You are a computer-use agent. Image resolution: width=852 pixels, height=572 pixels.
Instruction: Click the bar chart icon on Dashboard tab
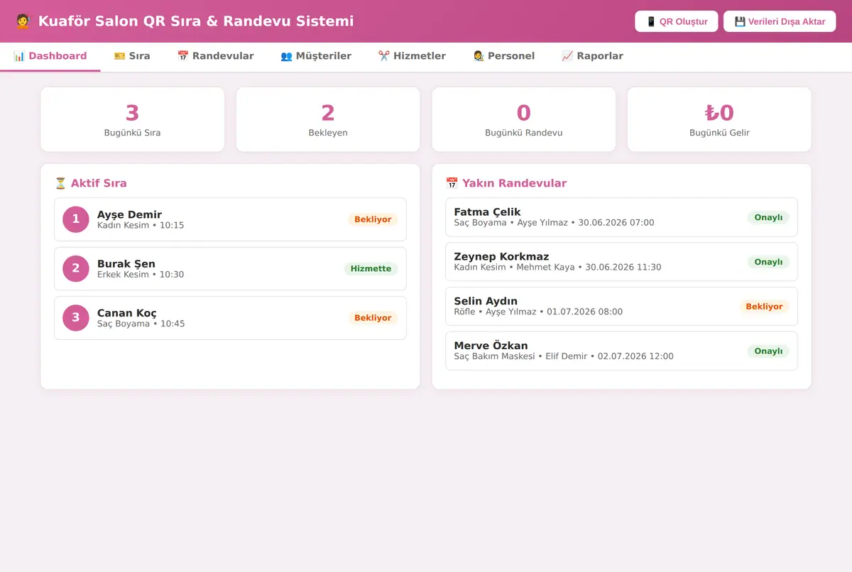19,56
